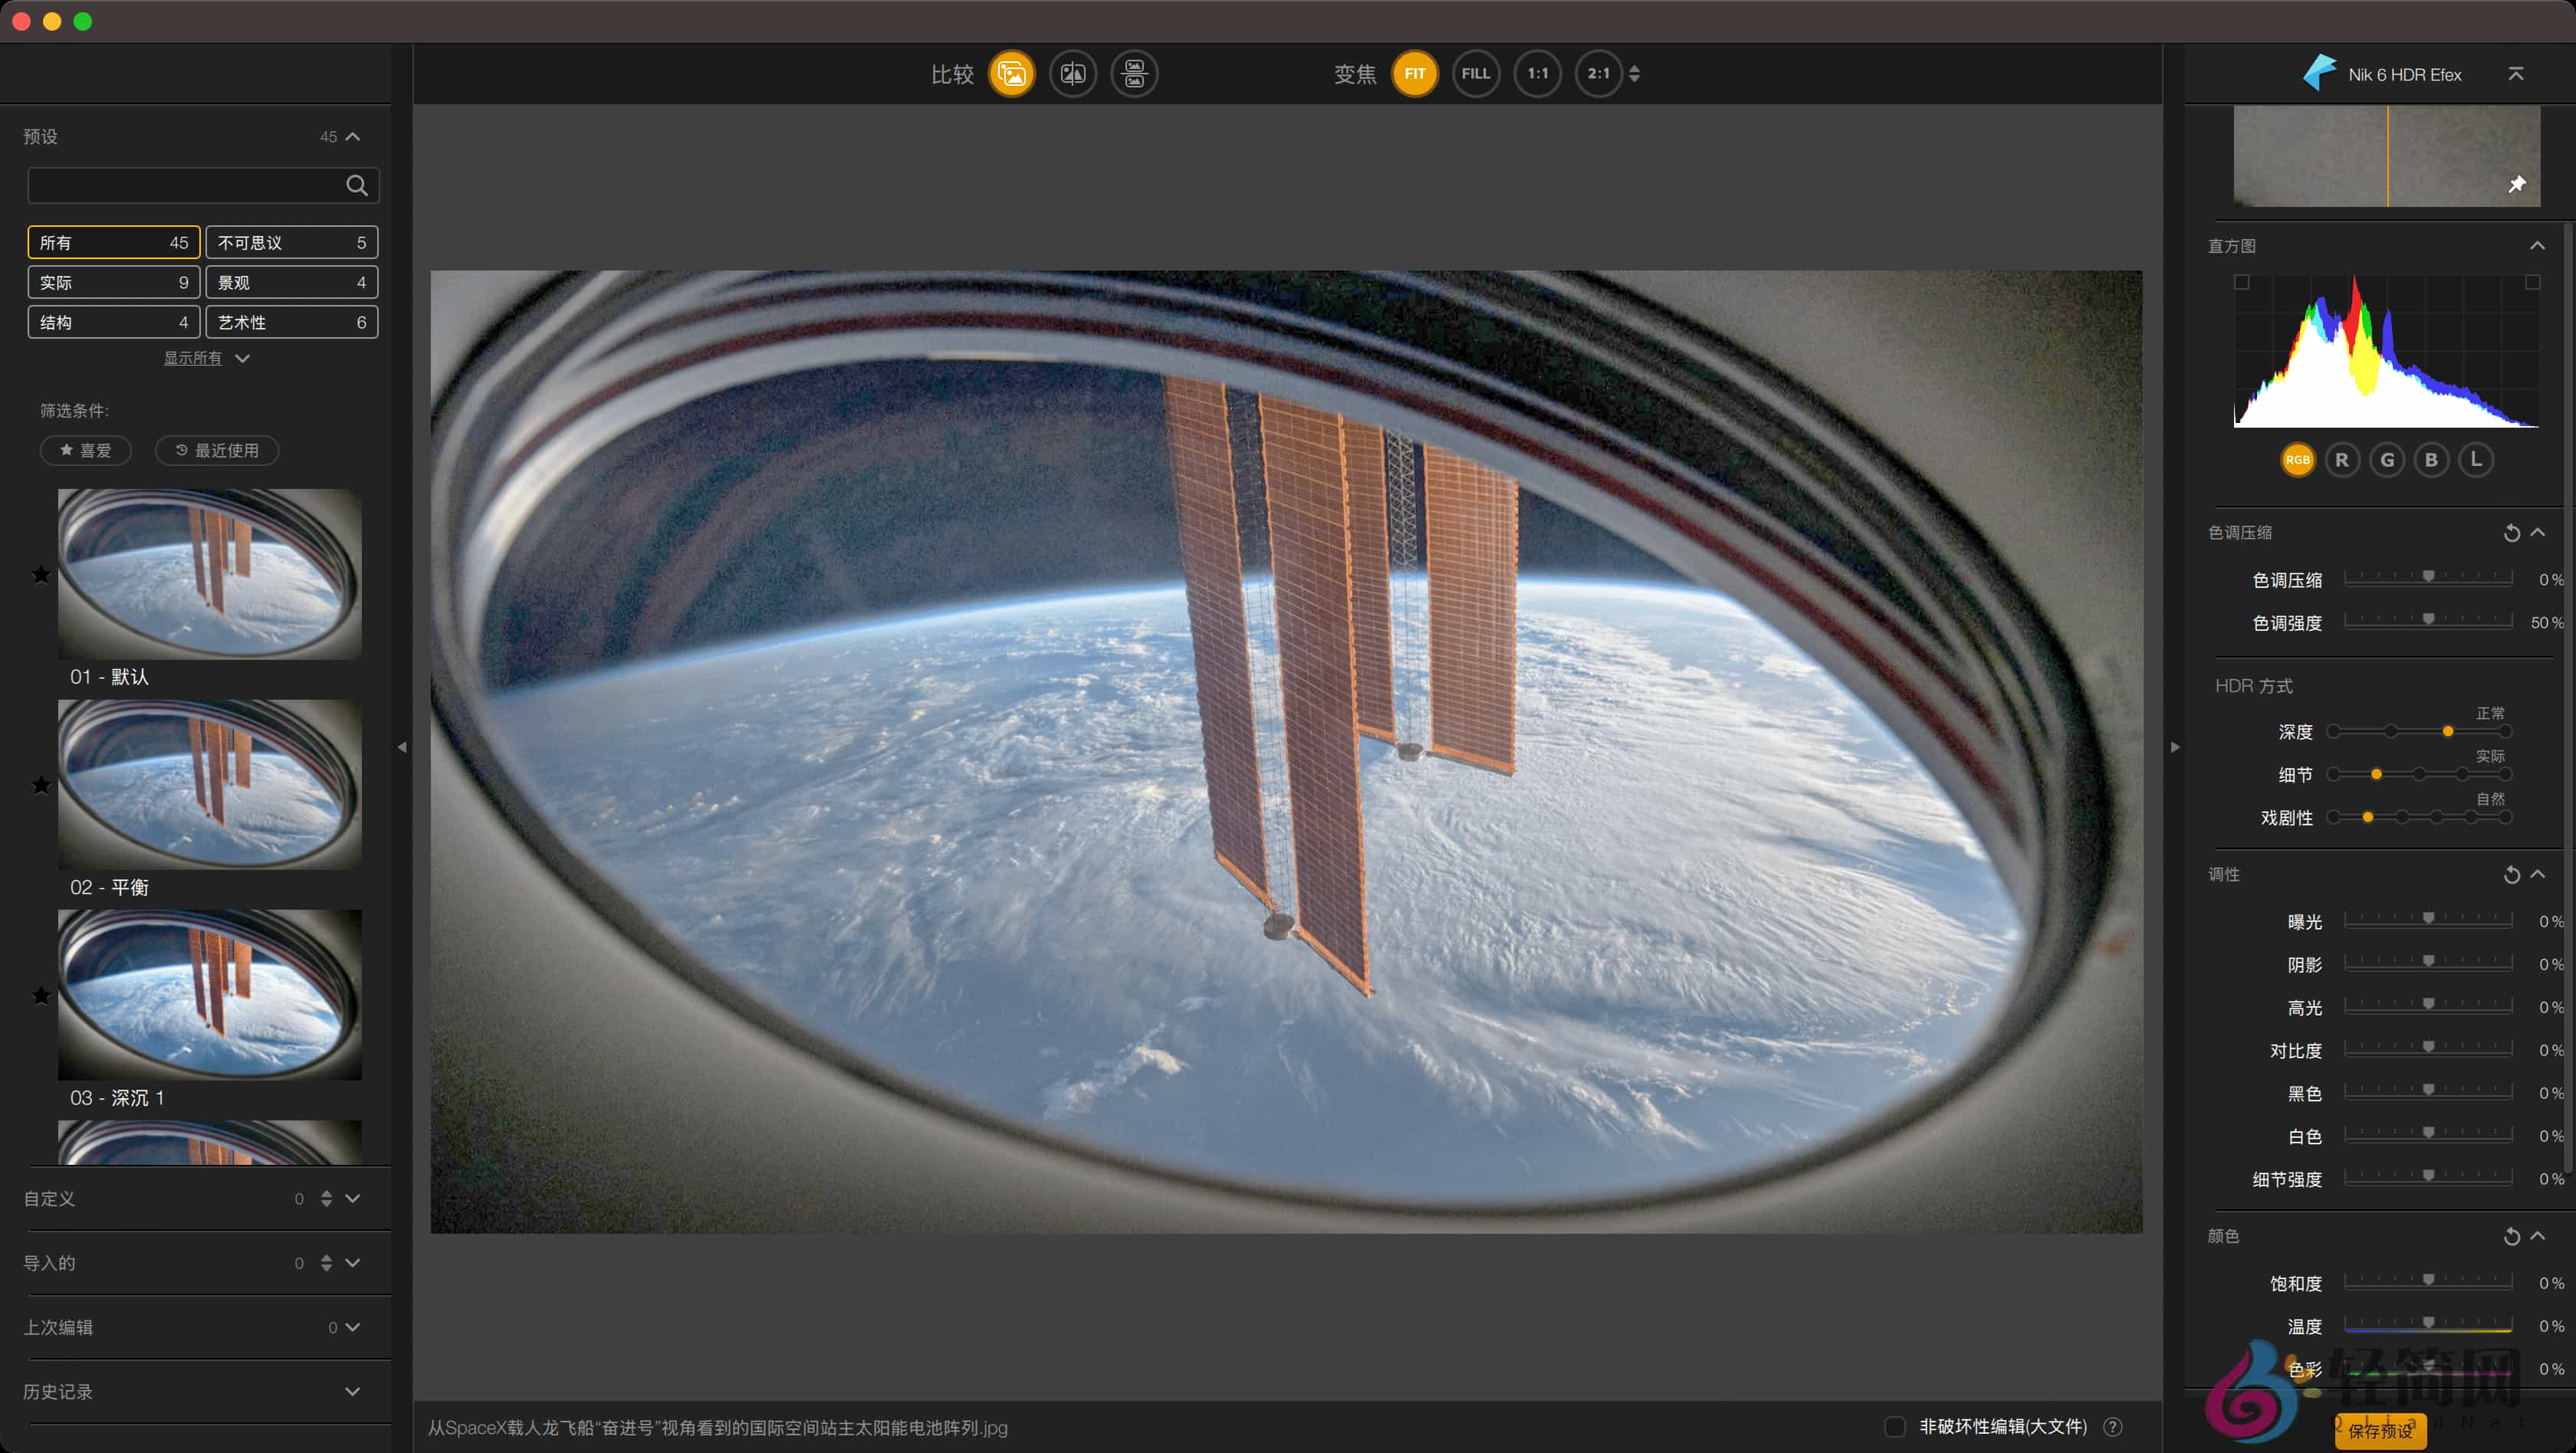Viewport: 2576px width, 1453px height.
Task: Set zoom to FILL
Action: point(1476,74)
